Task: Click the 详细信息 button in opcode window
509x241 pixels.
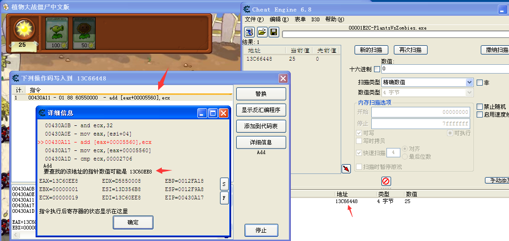Action: click(x=261, y=142)
